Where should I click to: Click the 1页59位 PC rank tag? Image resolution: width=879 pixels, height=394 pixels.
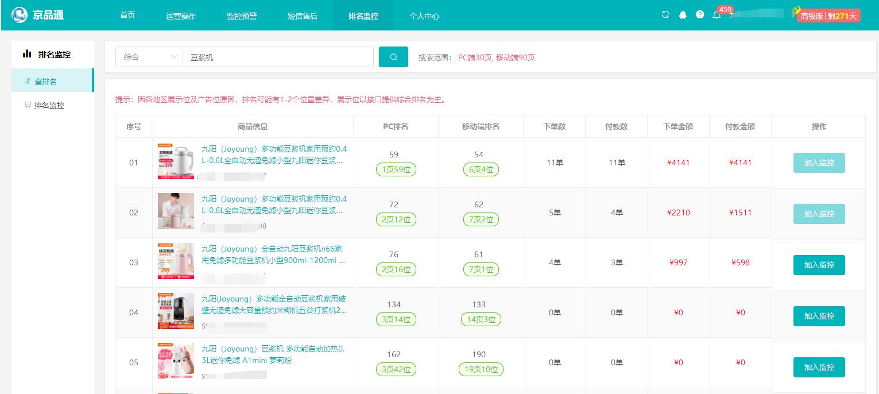pos(396,169)
